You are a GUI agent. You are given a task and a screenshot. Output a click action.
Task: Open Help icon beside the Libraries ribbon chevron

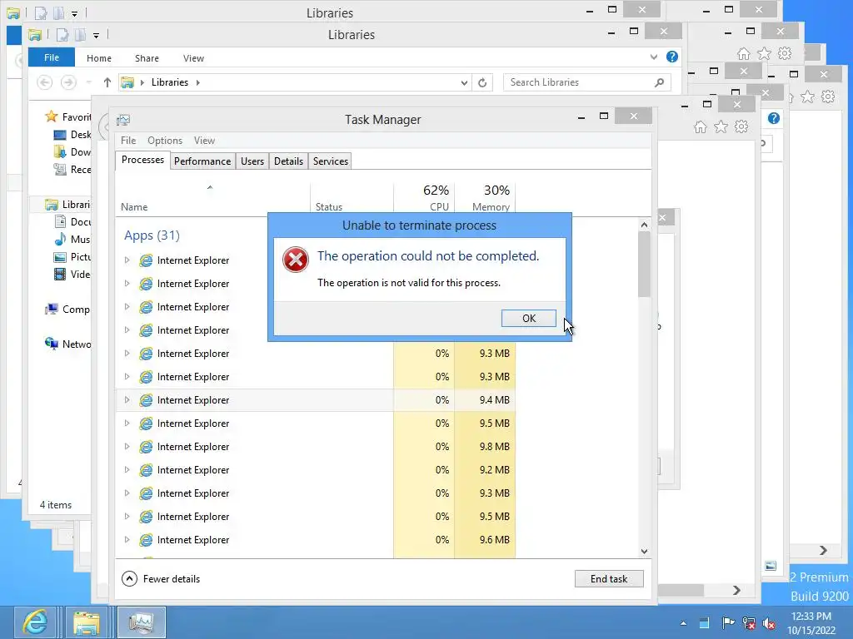pyautogui.click(x=672, y=57)
